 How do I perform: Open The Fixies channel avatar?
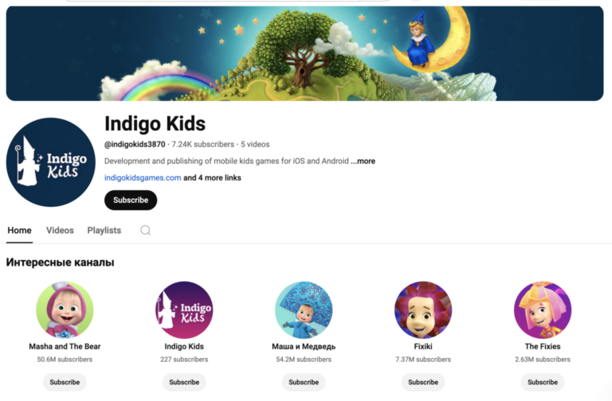tap(543, 310)
